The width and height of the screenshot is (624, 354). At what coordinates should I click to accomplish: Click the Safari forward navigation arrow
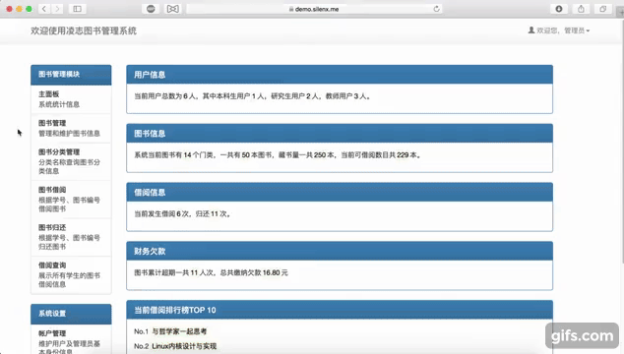point(57,9)
